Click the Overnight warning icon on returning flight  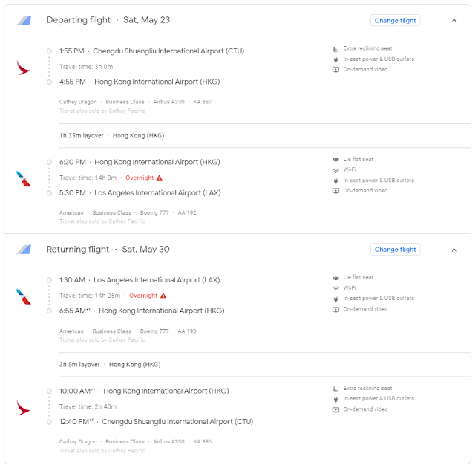[163, 296]
